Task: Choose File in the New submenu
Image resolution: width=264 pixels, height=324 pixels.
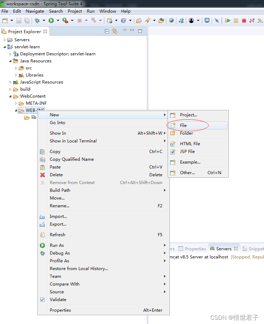Action: [x=198, y=126]
